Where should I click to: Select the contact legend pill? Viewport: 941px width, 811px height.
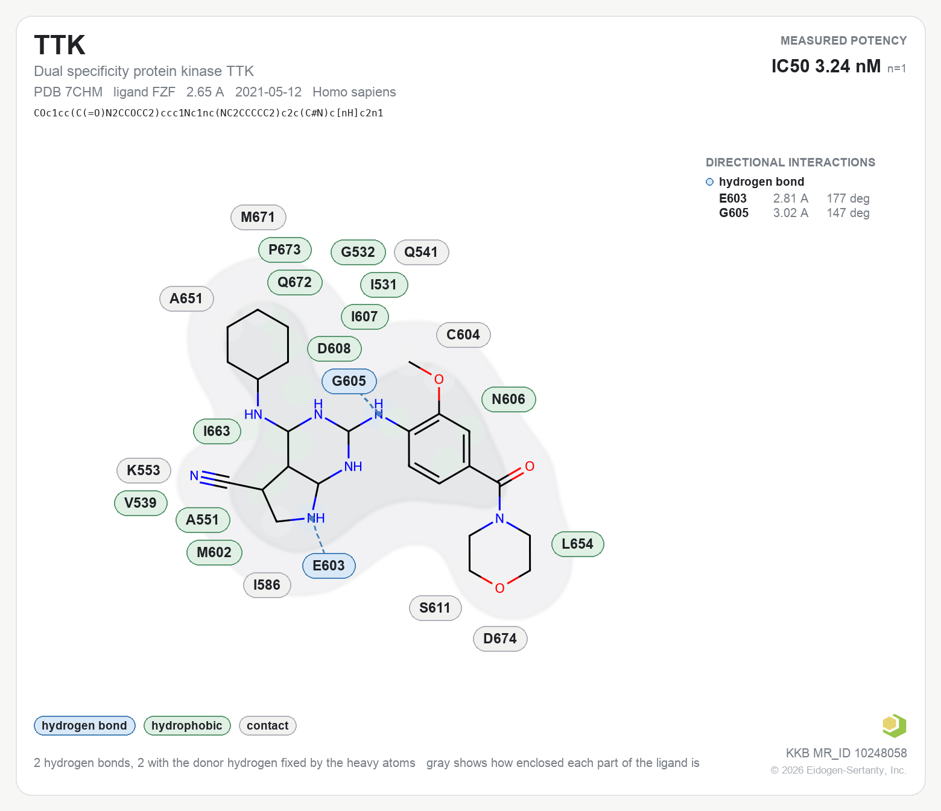coord(268,725)
